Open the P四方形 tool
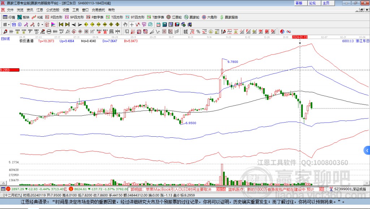Viewport: 370px width, 209px height. (x=54, y=17)
